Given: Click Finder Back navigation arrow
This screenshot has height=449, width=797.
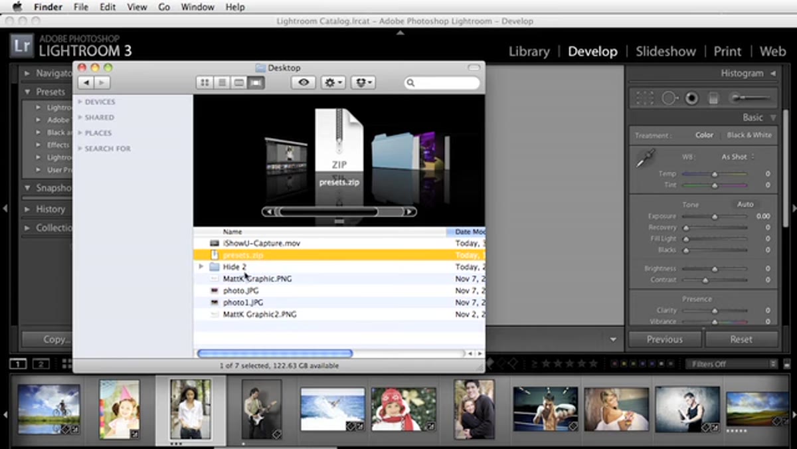Looking at the screenshot, I should [86, 82].
